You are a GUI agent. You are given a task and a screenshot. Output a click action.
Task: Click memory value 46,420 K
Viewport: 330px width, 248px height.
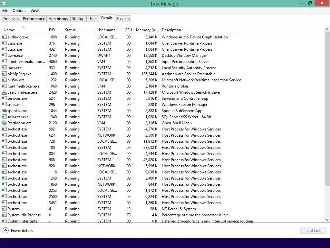point(150,160)
